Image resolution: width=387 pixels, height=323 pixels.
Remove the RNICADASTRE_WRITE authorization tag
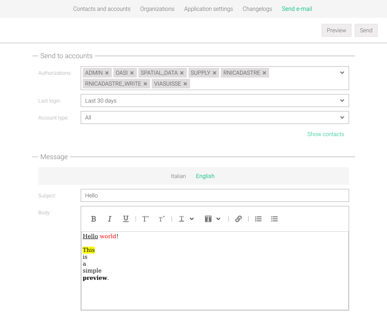[x=145, y=84]
